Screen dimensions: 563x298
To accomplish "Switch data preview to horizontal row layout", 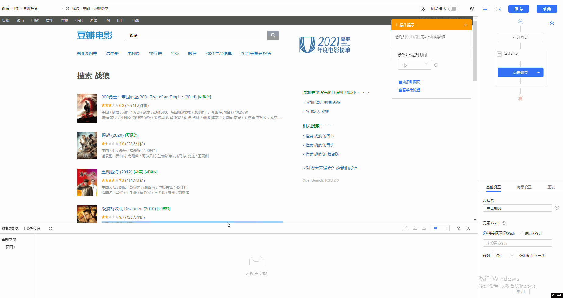I will click(x=435, y=228).
